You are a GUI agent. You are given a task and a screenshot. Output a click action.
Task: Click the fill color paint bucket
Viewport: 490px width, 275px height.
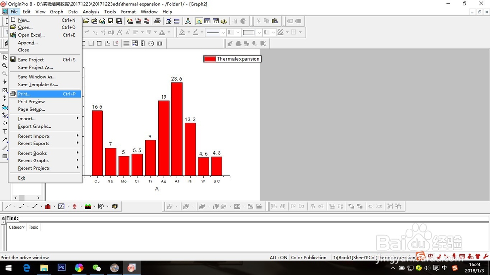[x=182, y=32]
